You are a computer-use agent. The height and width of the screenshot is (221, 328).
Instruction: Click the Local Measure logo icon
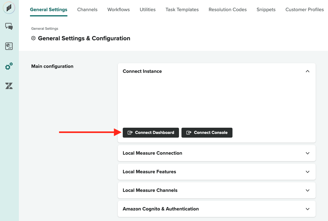coord(9,8)
